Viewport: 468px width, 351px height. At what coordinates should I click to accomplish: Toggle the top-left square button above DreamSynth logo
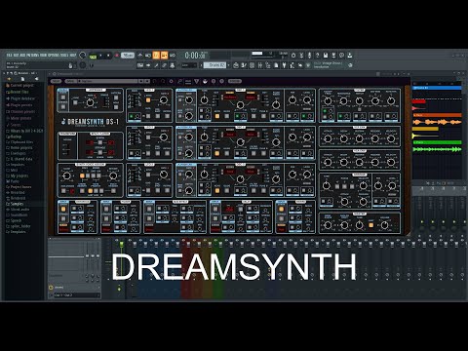pos(63,97)
